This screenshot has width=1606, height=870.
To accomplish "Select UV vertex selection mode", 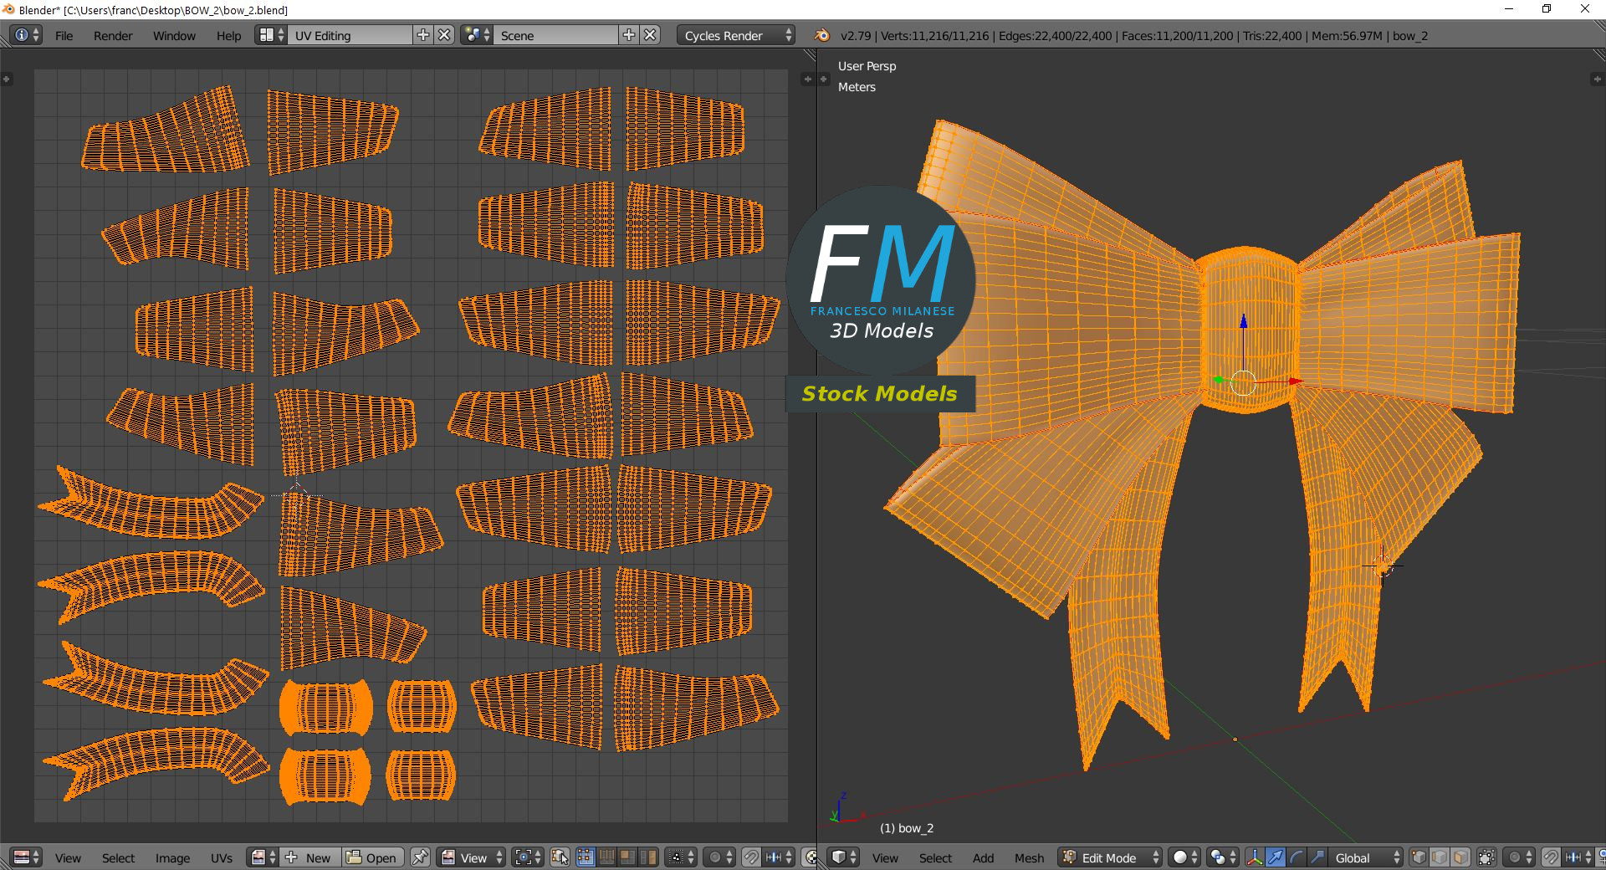I will pyautogui.click(x=585, y=857).
